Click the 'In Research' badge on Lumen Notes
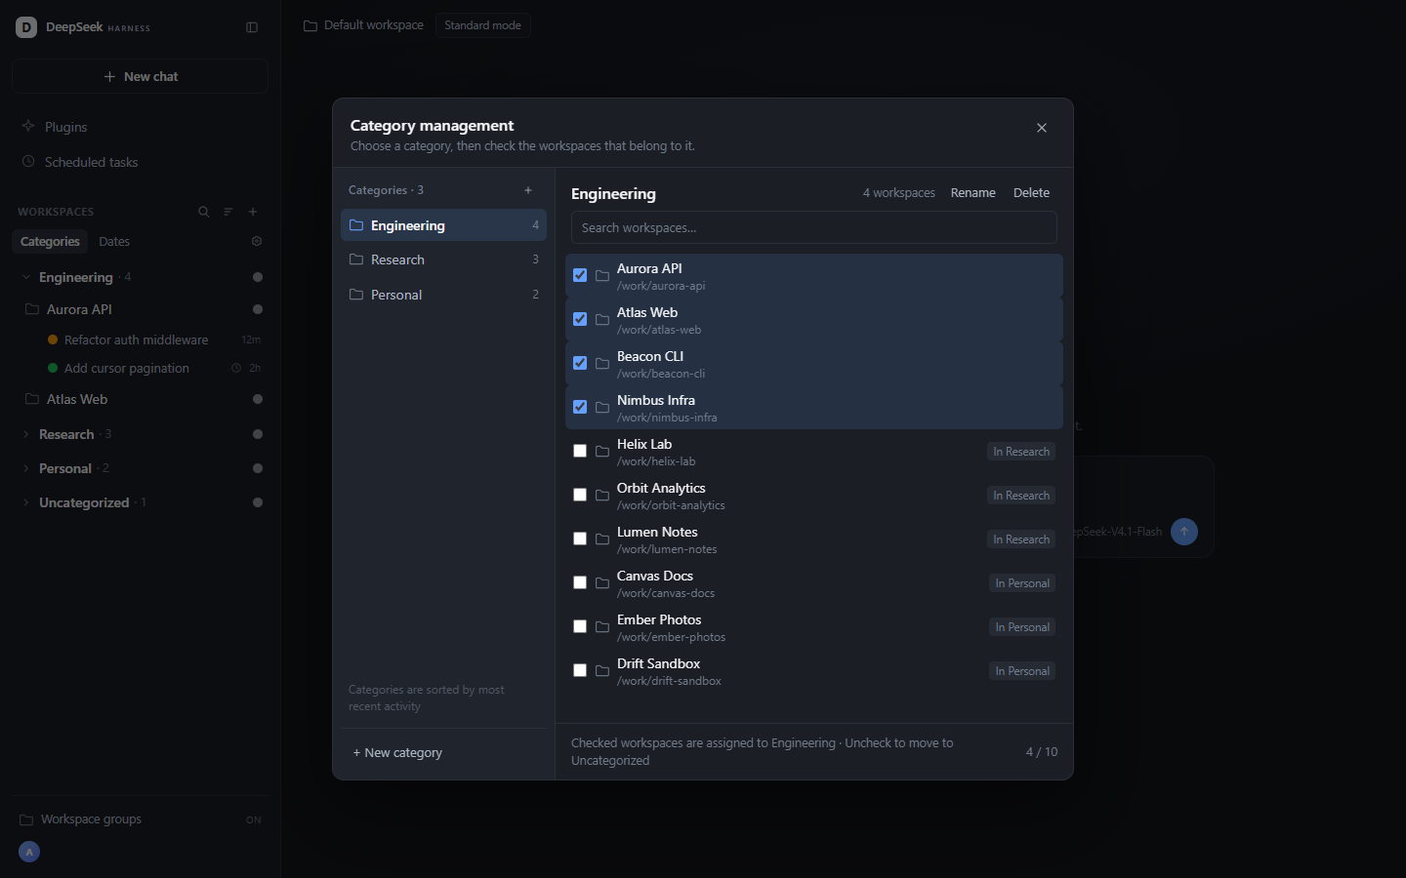The width and height of the screenshot is (1406, 878). click(1021, 539)
